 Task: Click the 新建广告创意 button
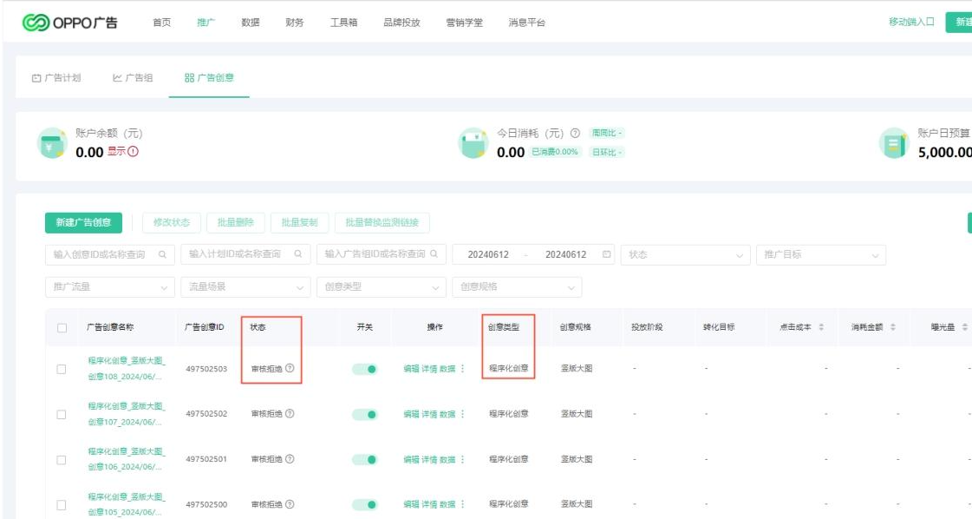click(84, 222)
